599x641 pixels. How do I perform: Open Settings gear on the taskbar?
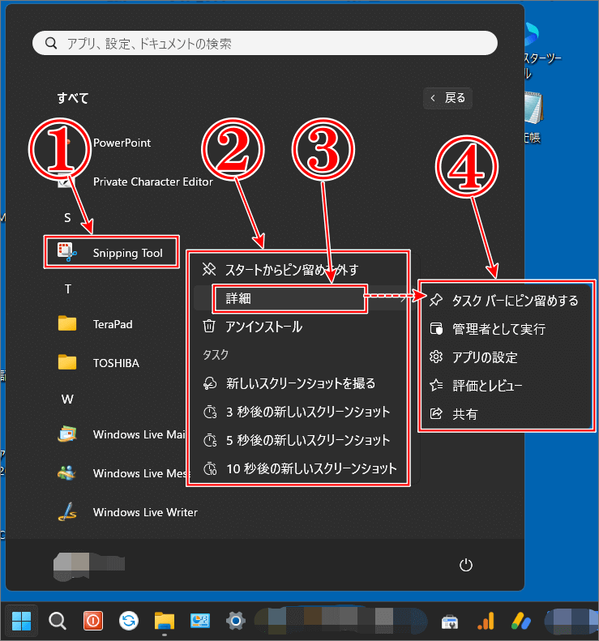coord(236,621)
